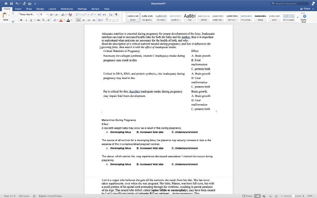Image resolution: width=317 pixels, height=198 pixels.
Task: Toggle Subscript formatting
Action: (x=44, y=20)
